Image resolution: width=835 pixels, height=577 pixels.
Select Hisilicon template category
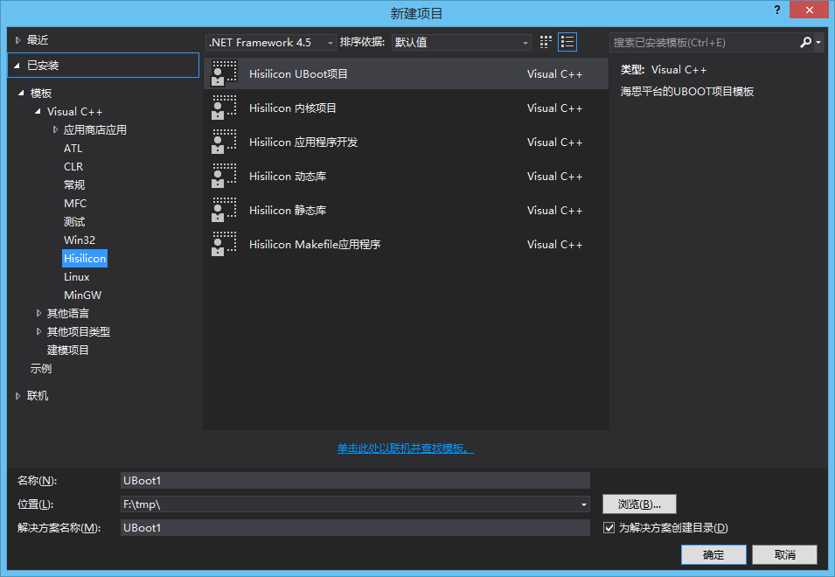(x=85, y=258)
